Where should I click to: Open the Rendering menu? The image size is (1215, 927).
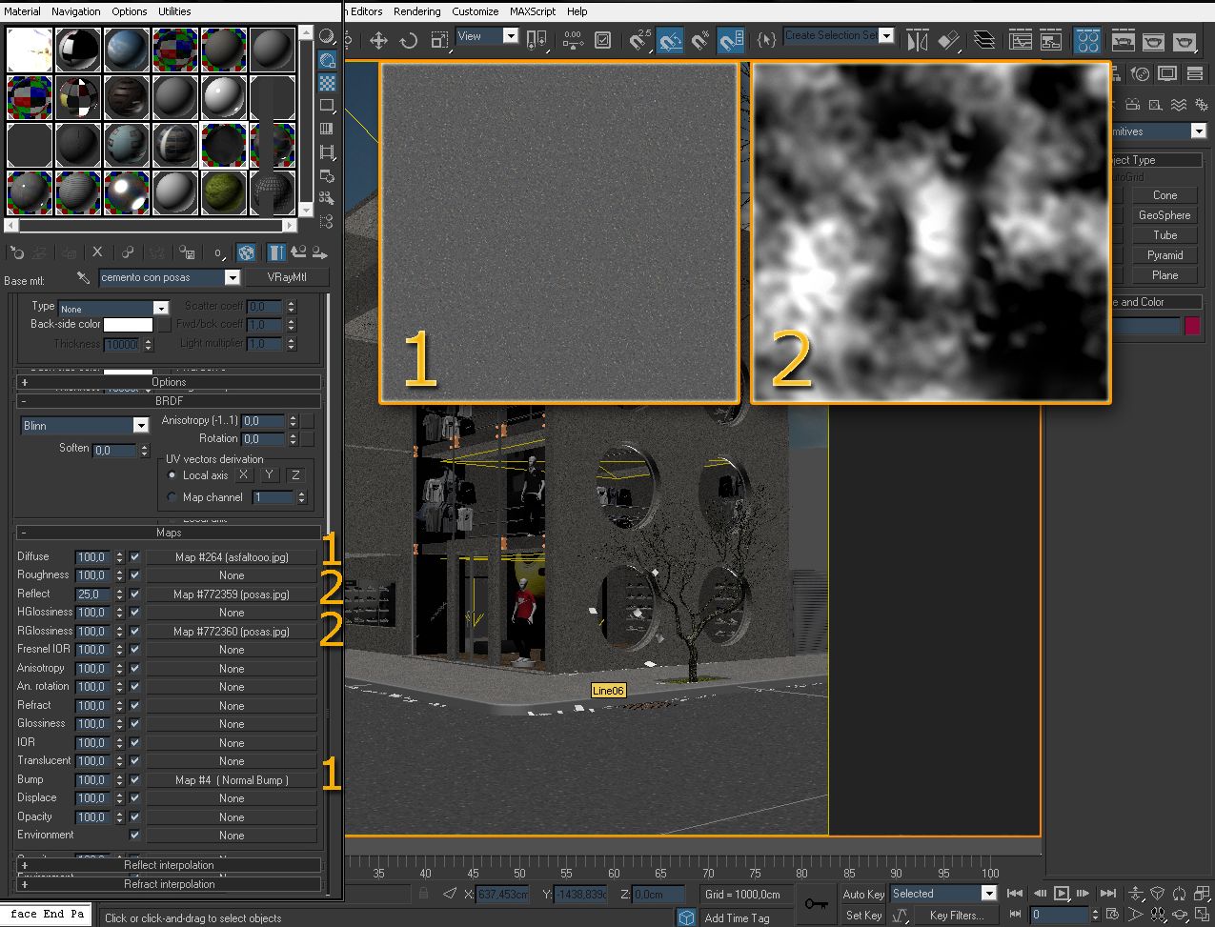click(417, 11)
